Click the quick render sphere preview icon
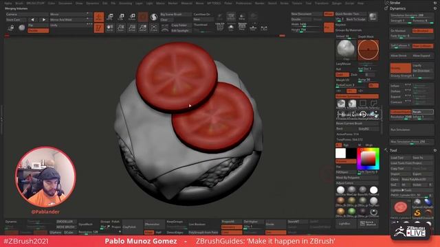The image size is (440, 247). pyautogui.click(x=373, y=16)
